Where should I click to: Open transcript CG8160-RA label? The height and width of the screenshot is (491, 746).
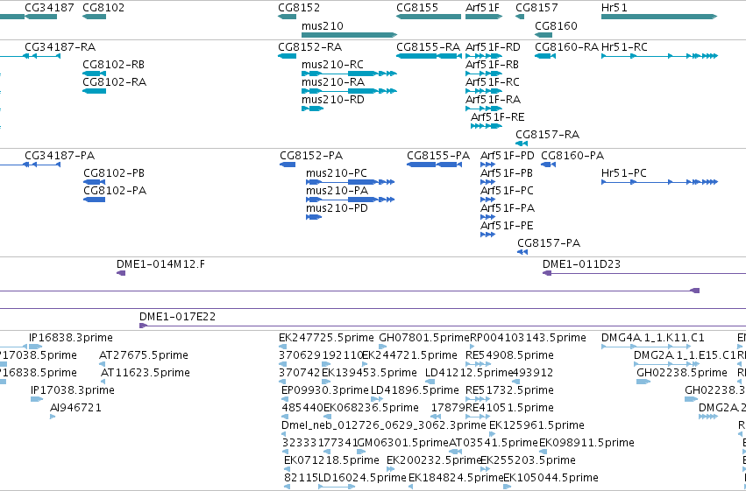point(566,47)
